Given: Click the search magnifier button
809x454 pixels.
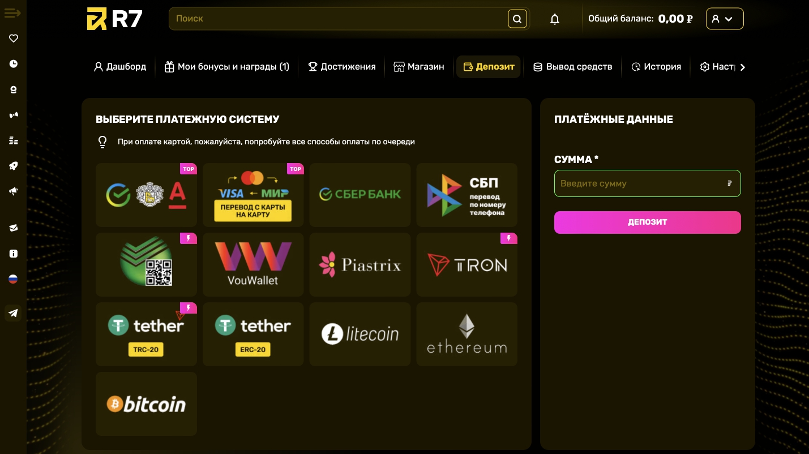Looking at the screenshot, I should coord(517,19).
